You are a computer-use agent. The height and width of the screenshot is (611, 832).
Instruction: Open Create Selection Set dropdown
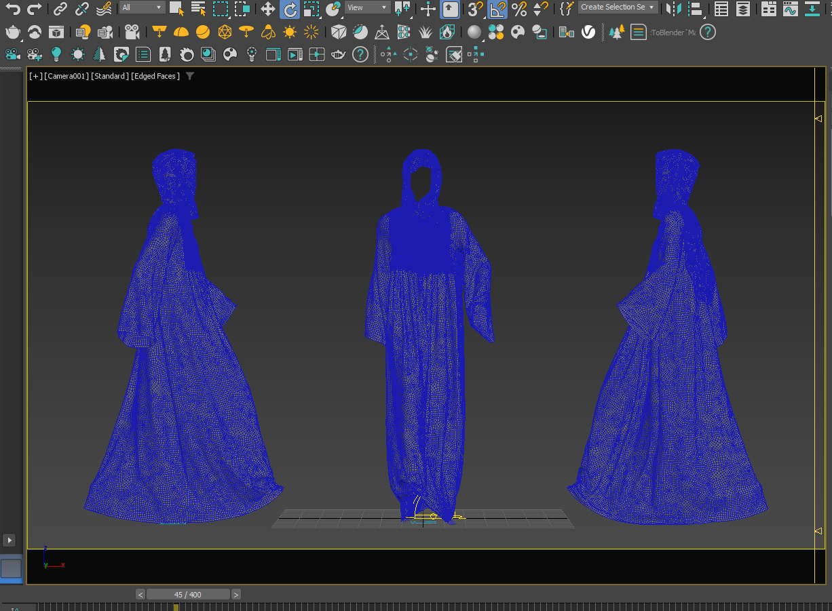click(618, 7)
